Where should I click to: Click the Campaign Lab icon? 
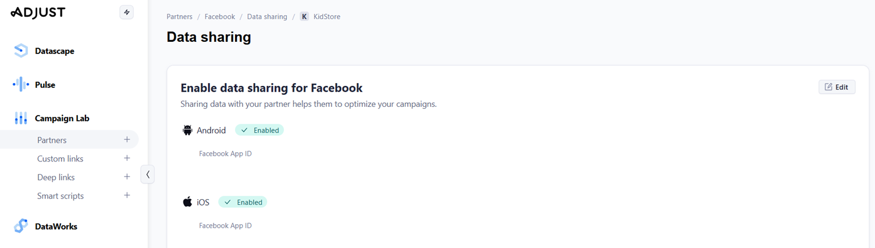point(21,118)
